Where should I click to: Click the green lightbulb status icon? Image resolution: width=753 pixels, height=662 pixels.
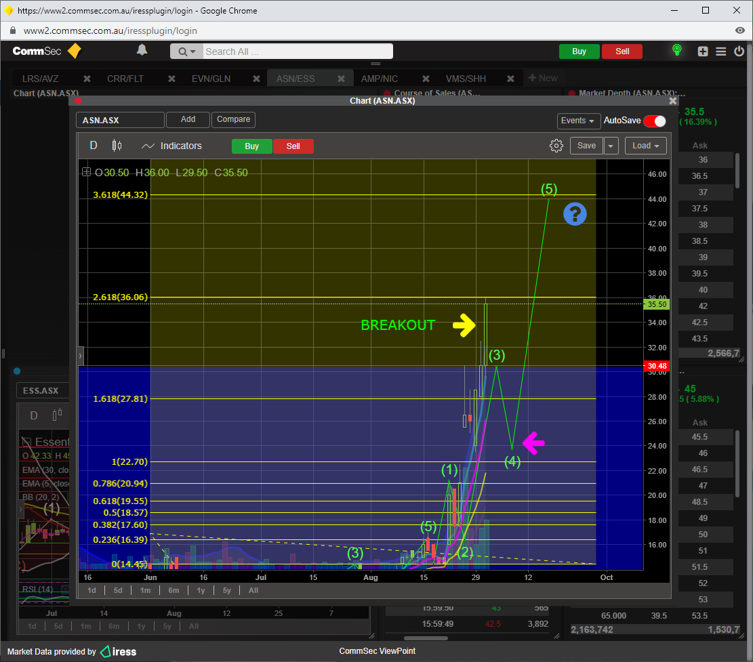(676, 51)
